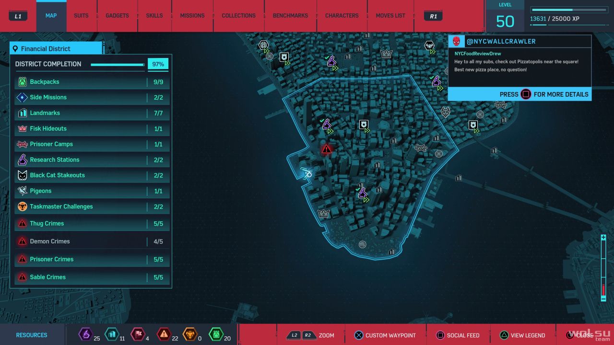The height and width of the screenshot is (345, 614).
Task: Select the Pigeons row
Action: click(x=92, y=191)
